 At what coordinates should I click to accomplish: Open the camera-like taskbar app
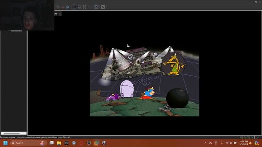tap(104, 143)
